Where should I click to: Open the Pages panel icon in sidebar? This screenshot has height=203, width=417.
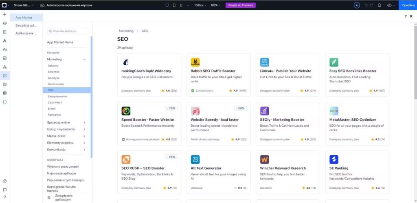[x=4, y=32]
